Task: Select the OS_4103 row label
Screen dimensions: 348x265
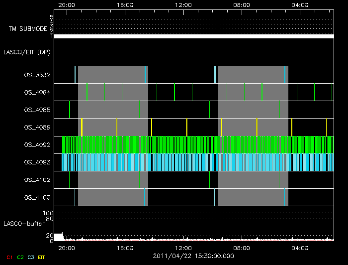Action: [x=37, y=198]
